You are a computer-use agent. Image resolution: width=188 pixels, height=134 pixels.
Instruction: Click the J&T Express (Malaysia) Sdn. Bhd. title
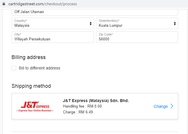pyautogui.click(x=96, y=101)
